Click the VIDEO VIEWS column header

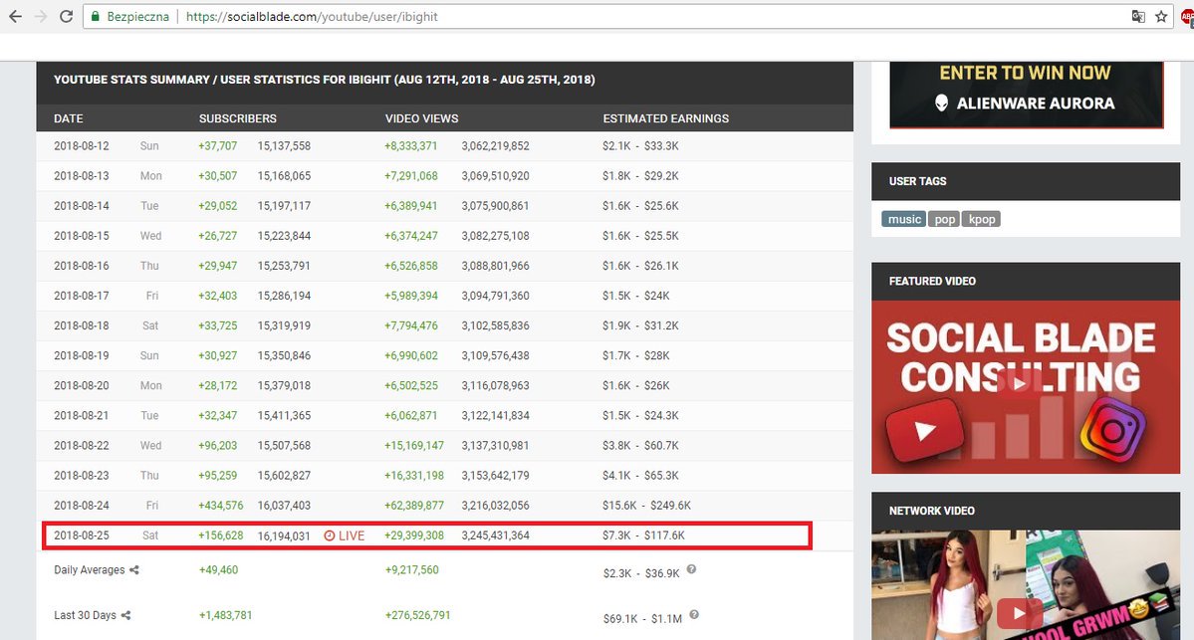422,118
